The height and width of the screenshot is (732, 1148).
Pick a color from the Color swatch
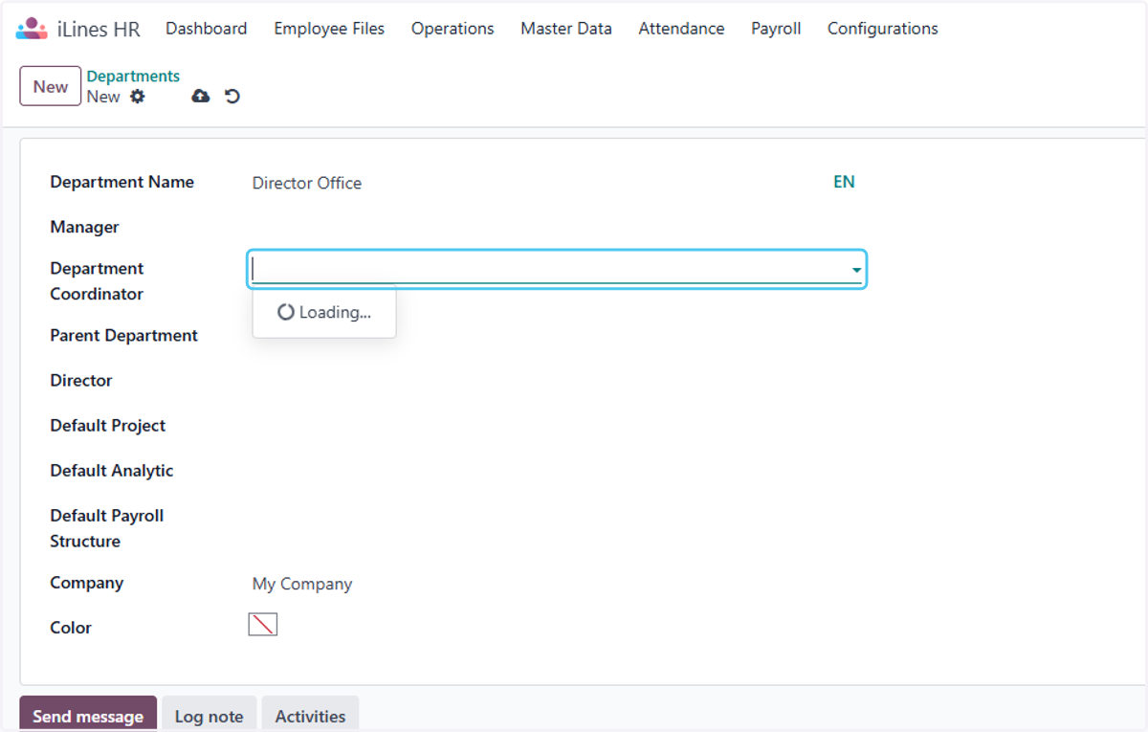[263, 625]
